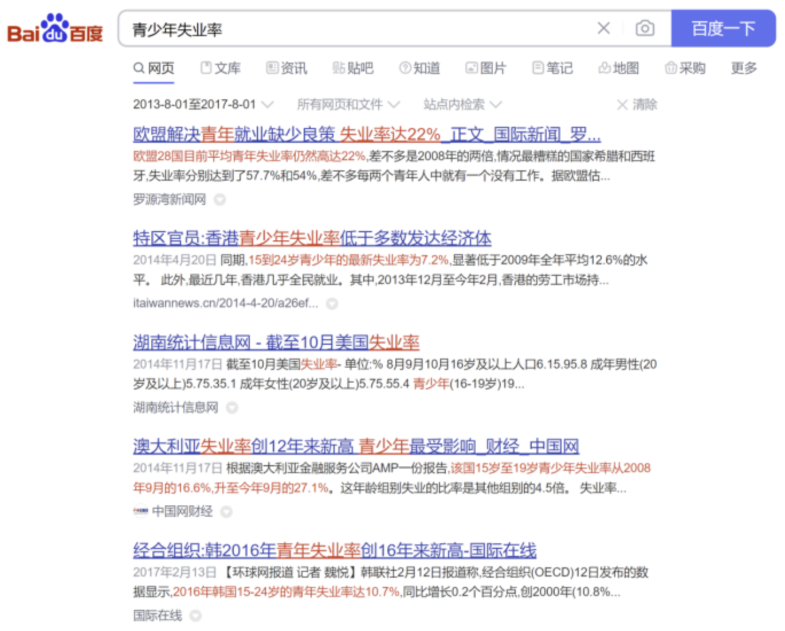This screenshot has width=785, height=631.
Task: Open the round icon beside 罗源湾新闻网
Action: pos(219,200)
